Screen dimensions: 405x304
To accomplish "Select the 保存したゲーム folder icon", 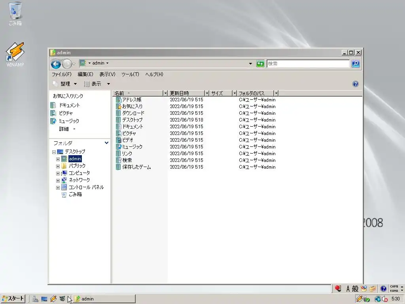I will point(118,167).
